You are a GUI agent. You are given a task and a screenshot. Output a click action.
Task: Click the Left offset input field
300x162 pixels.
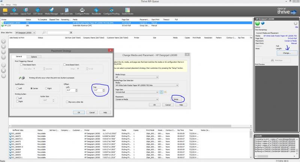[71, 90]
